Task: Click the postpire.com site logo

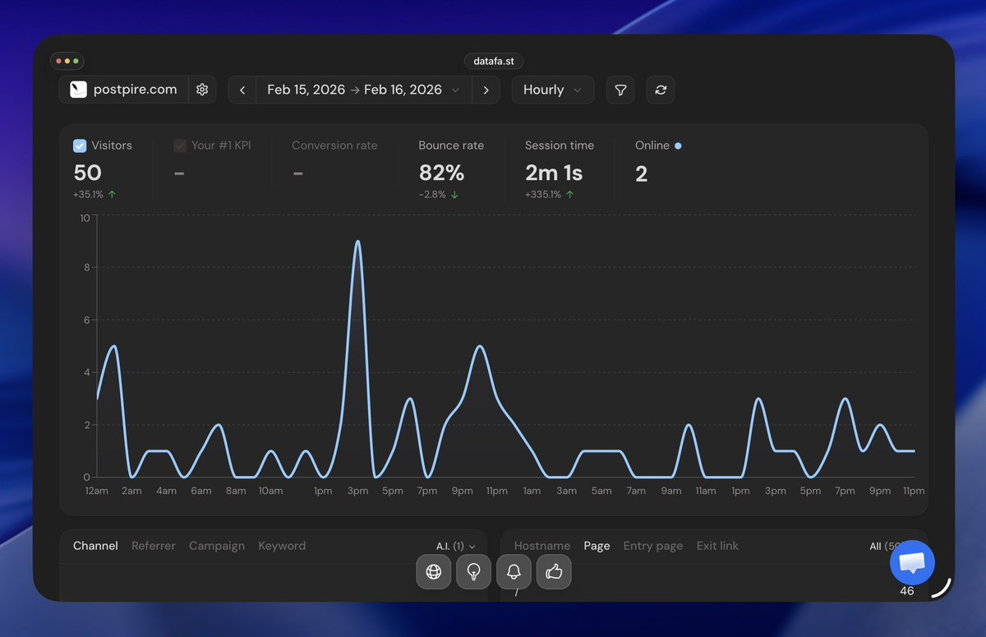Action: 79,90
